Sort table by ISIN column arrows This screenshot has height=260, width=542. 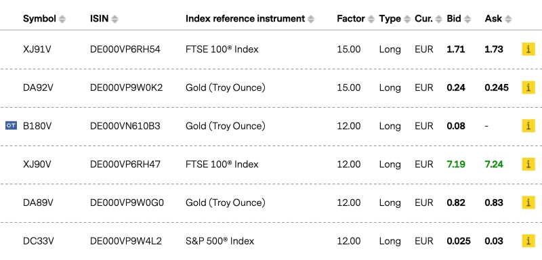(x=114, y=20)
